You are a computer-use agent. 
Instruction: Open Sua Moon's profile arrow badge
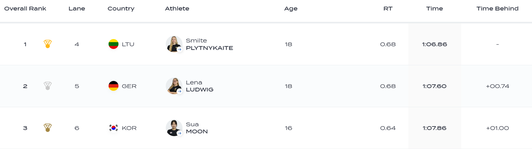tap(180, 133)
